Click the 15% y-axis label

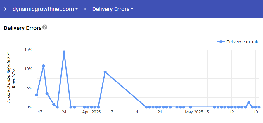tap(28, 50)
